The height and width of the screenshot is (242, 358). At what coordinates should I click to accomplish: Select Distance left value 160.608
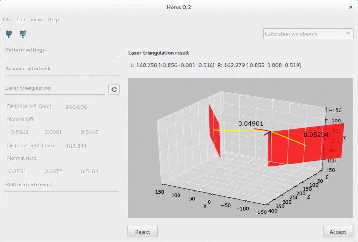(x=76, y=107)
